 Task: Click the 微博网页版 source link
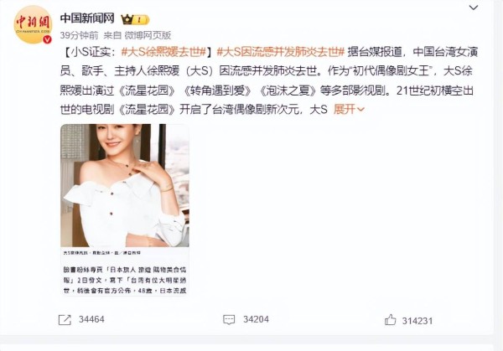point(148,35)
